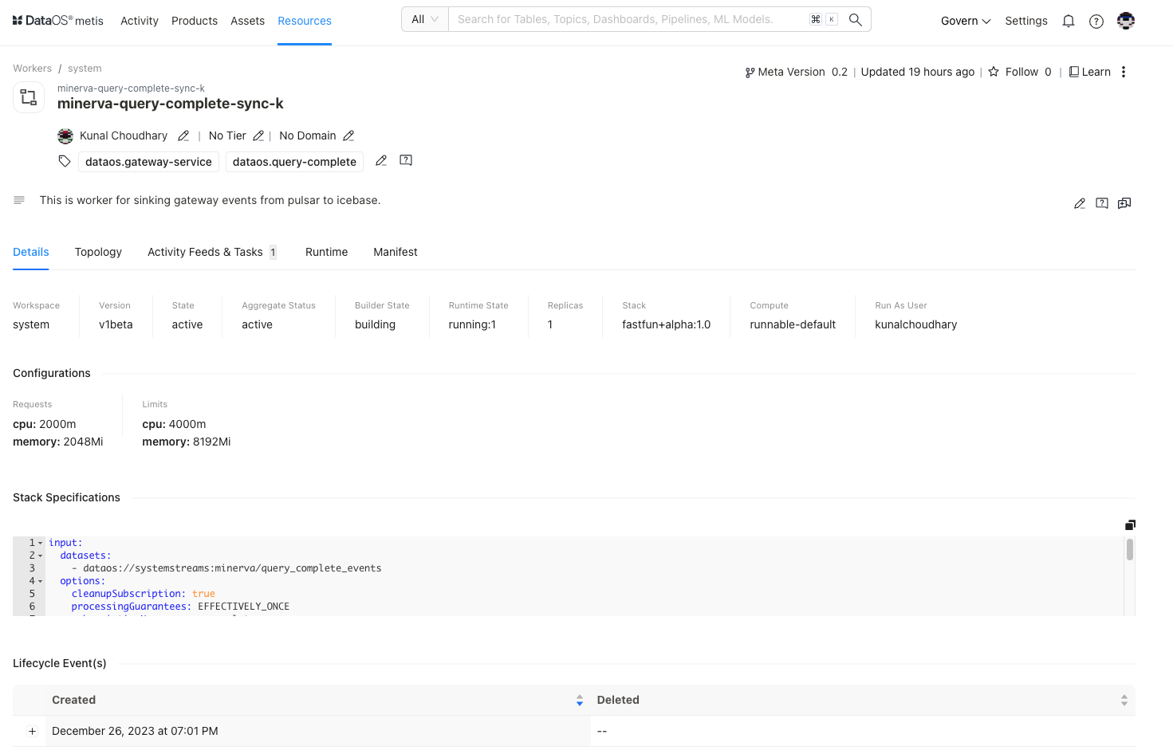Edit the No Tier pencil icon
This screenshot has width=1173, height=754.
258,135
